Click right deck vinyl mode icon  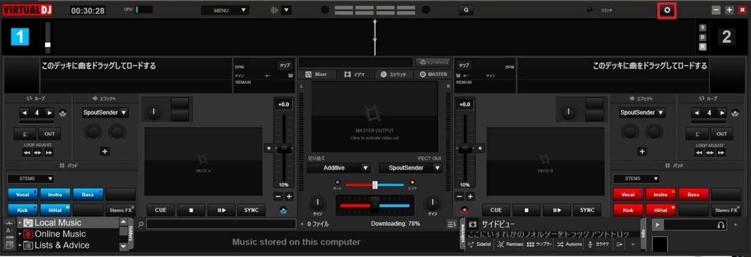coord(464,210)
